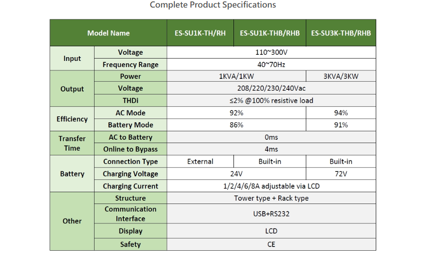Select the 94% AC Mode efficiency value
The image size is (432, 255).
pyautogui.click(x=341, y=113)
